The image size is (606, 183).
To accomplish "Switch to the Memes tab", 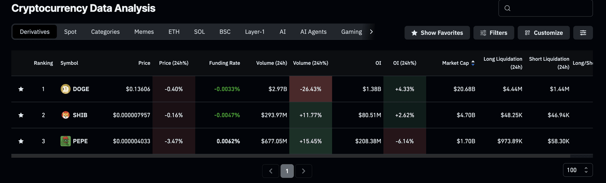I will [144, 32].
